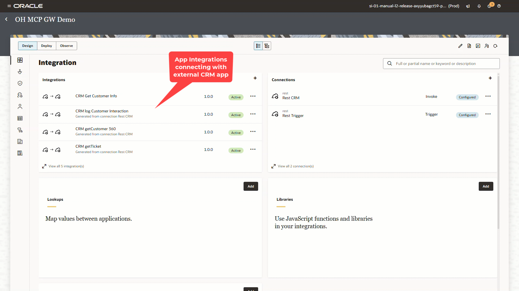Select the building sidebar icon
Image resolution: width=519 pixels, height=291 pixels.
point(20,141)
